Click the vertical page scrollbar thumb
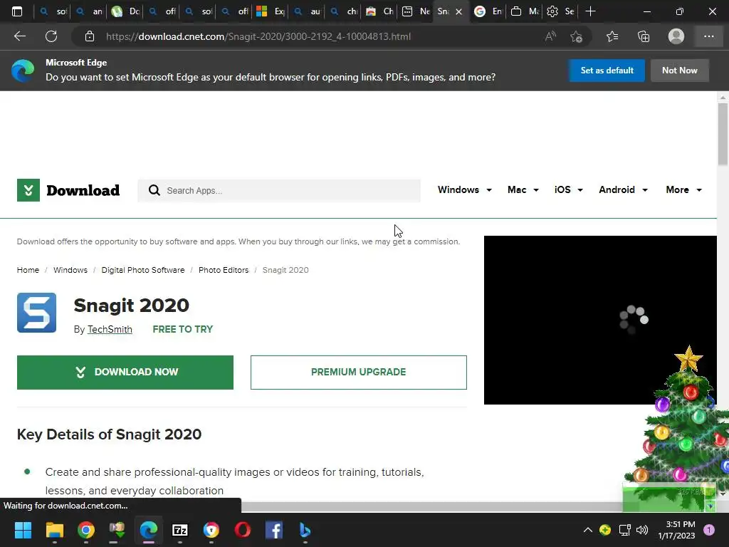The height and width of the screenshot is (547, 729). pos(722,134)
